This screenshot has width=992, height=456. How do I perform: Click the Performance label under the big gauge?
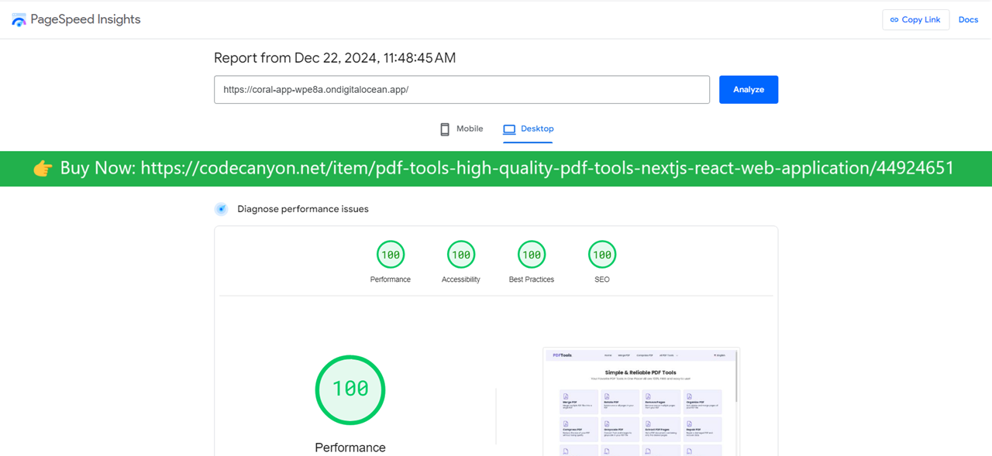[350, 447]
